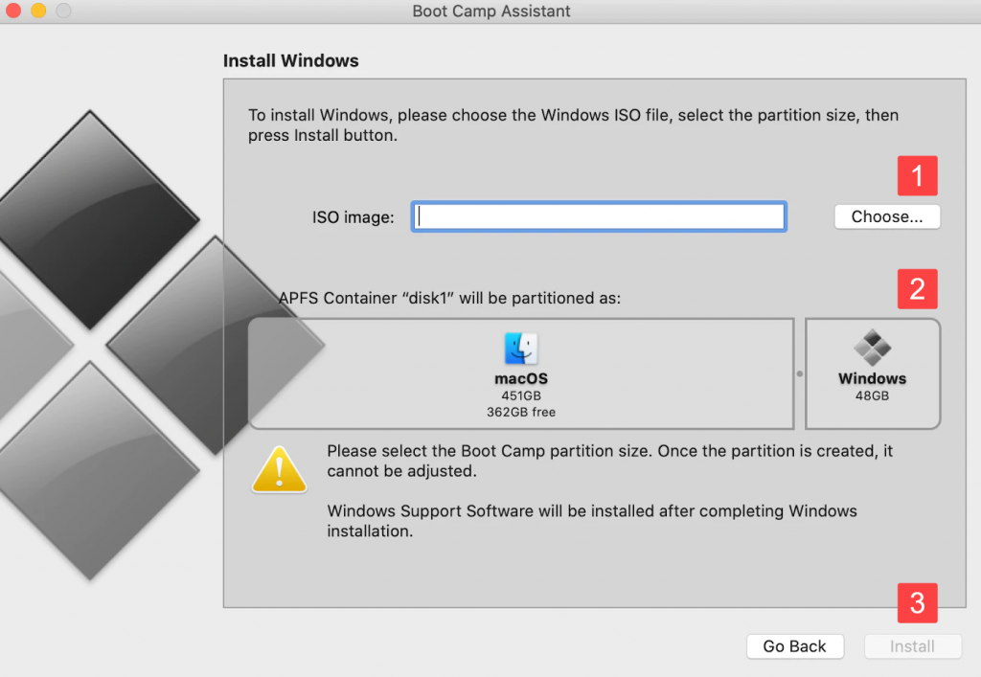Click the Install button
This screenshot has height=677, width=981.
click(912, 646)
